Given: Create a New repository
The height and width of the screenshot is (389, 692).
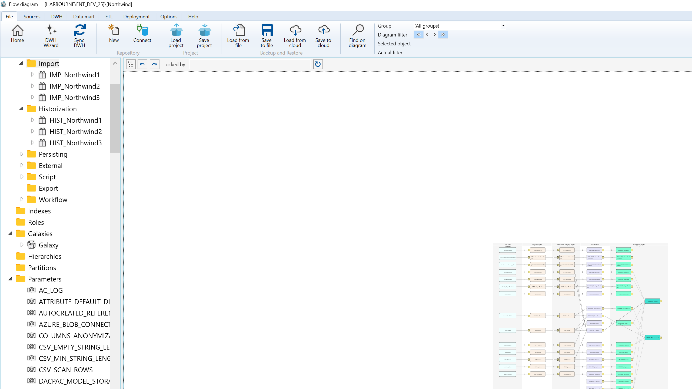Looking at the screenshot, I should tap(114, 33).
